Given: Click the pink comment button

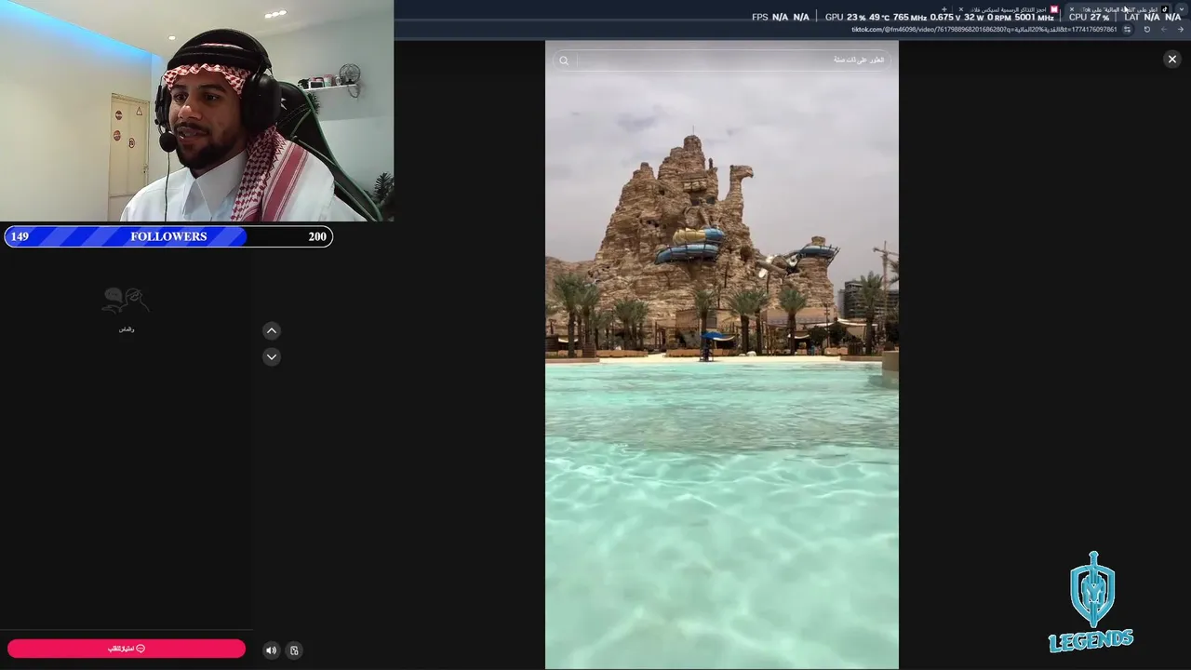Looking at the screenshot, I should tap(127, 649).
